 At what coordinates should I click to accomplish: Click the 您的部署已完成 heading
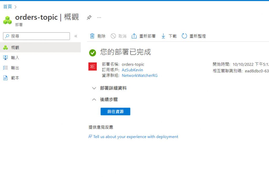click(126, 52)
